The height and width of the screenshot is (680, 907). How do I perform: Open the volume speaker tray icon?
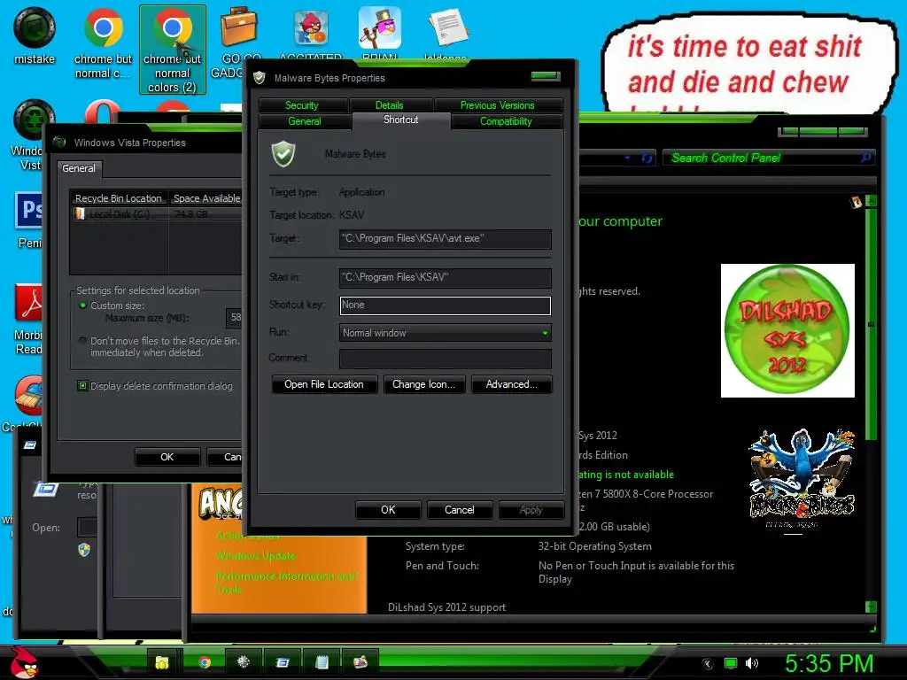(752, 664)
